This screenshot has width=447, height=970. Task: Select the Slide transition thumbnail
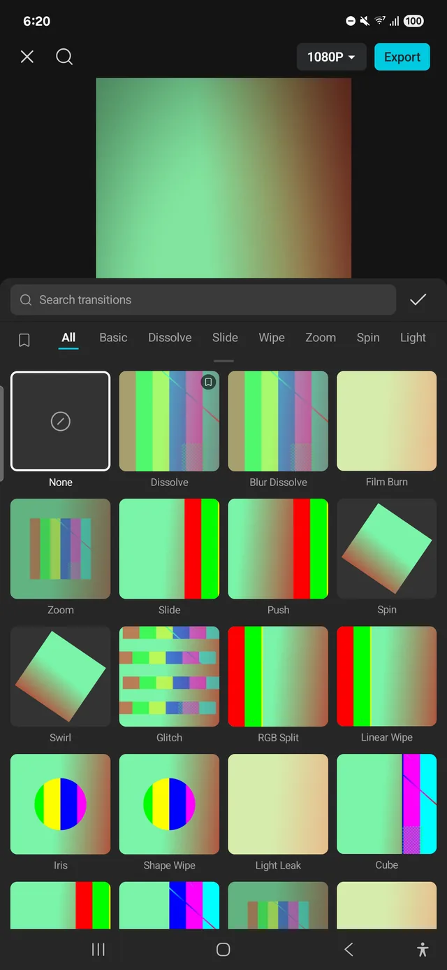(169, 549)
